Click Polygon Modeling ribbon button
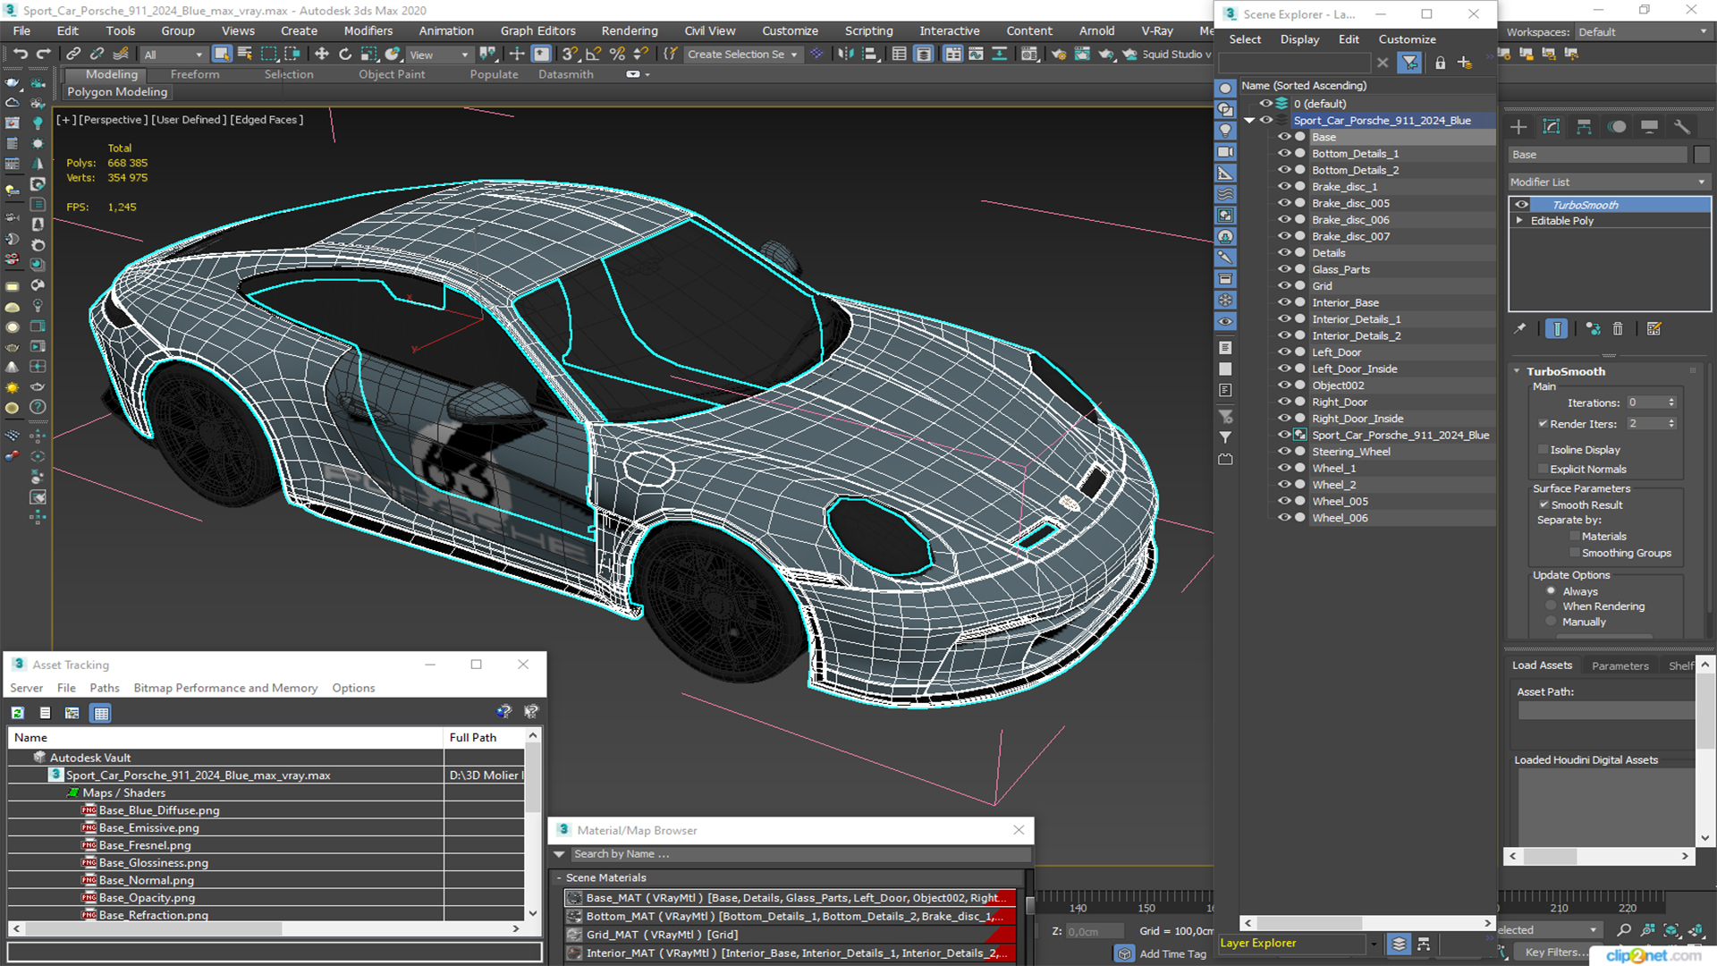1717x966 pixels. pos(117,91)
